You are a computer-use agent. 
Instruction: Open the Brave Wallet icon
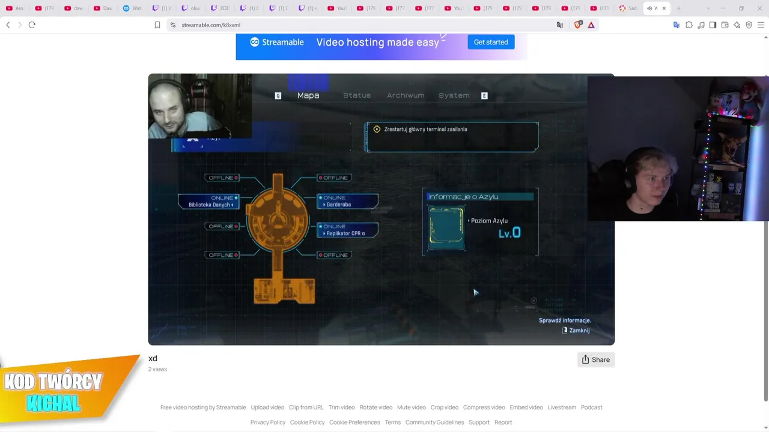tap(725, 25)
